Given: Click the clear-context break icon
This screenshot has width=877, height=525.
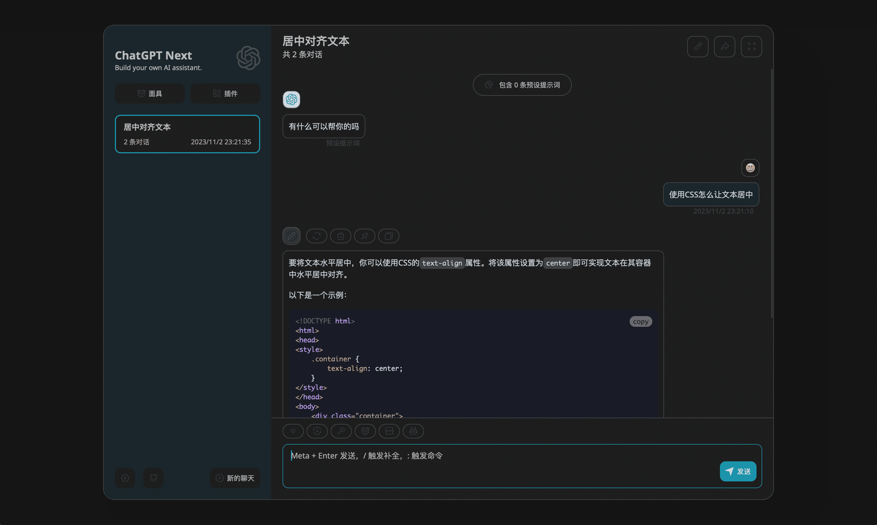Looking at the screenshot, I should coord(389,431).
